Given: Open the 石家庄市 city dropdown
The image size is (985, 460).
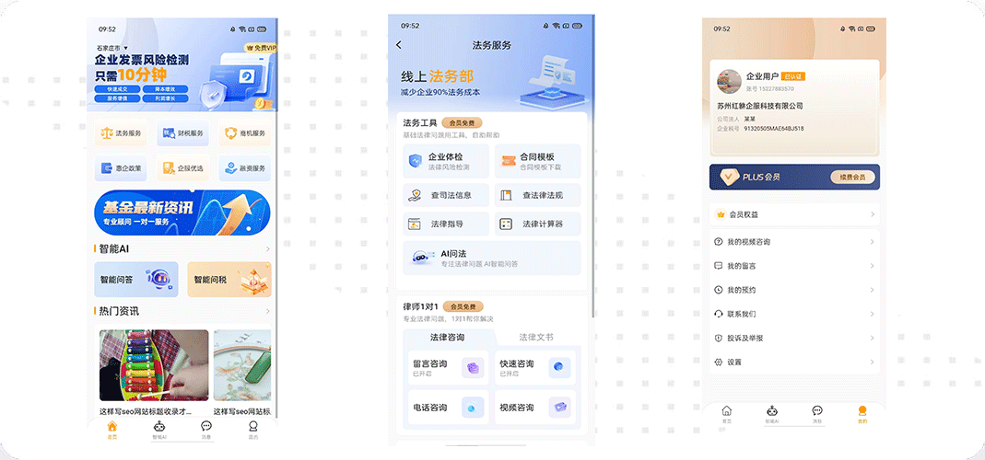Looking at the screenshot, I should point(112,48).
